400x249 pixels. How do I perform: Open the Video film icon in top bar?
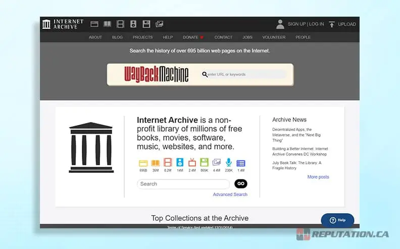coord(120,24)
